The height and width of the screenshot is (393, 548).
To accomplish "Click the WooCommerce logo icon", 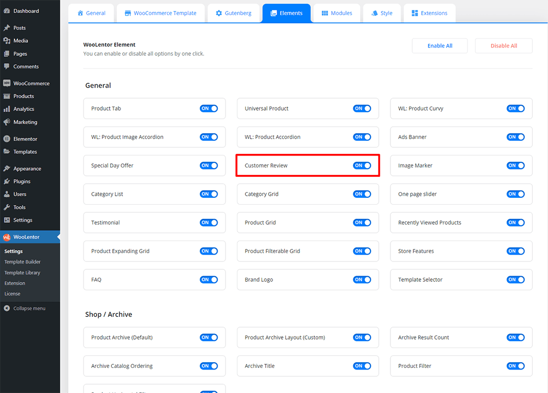I will click(7, 84).
